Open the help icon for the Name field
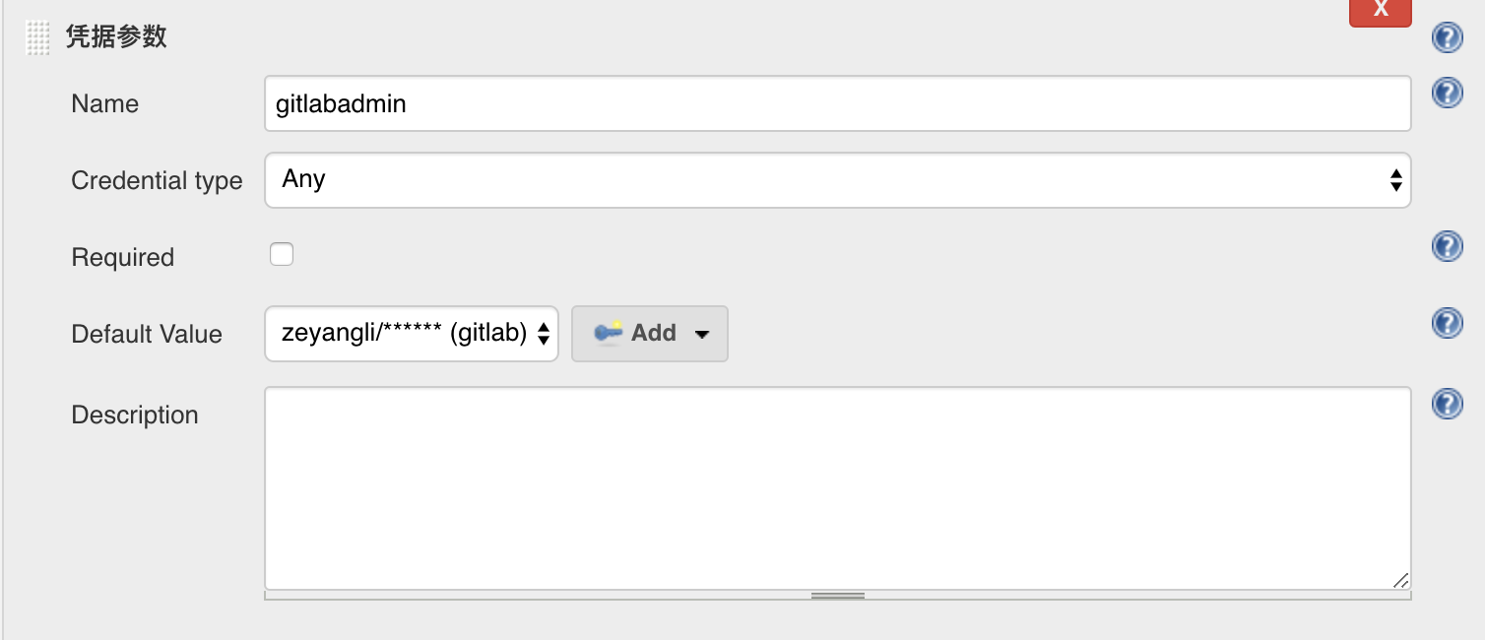Screen dimensions: 1485x640 click(1446, 94)
